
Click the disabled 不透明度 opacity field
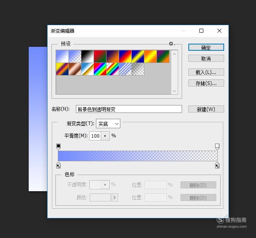[95, 185]
